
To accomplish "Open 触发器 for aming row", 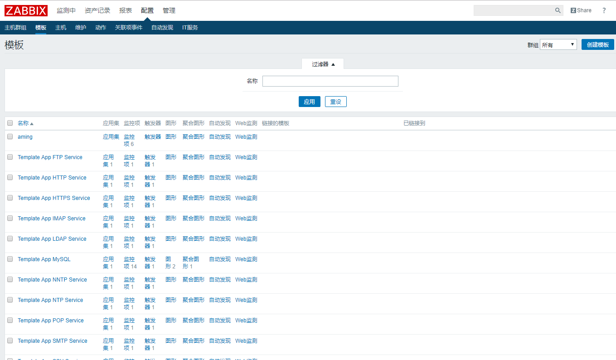I will tap(153, 137).
